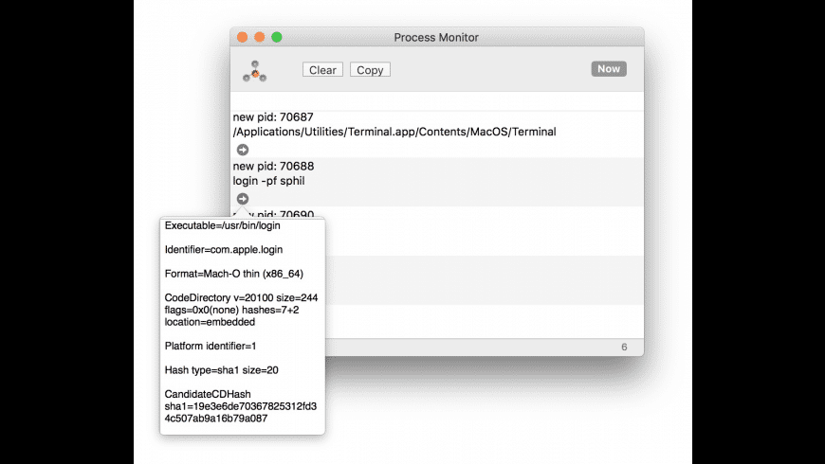Screen dimensions: 825x464
Task: Click Identifier=com.apple.login text
Action: [224, 250]
